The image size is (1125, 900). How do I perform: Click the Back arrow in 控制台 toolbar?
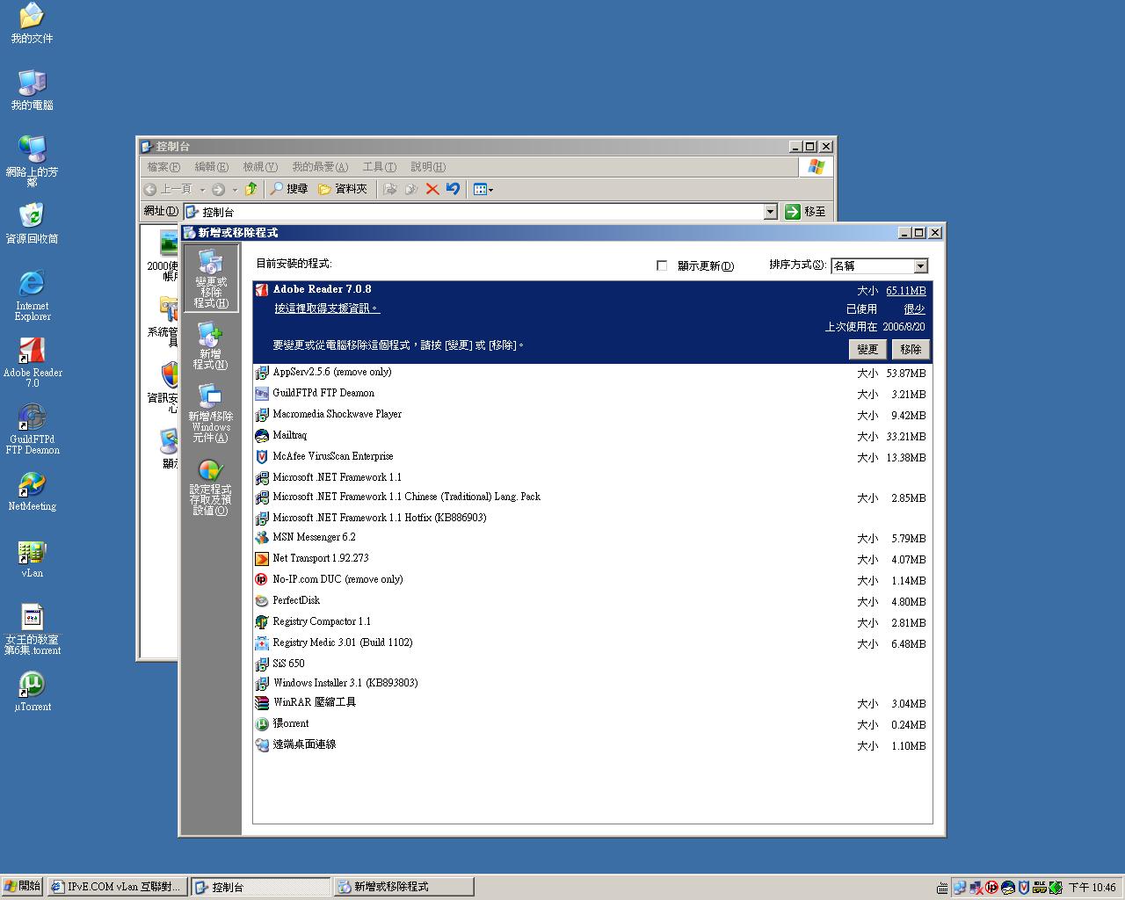coord(167,189)
